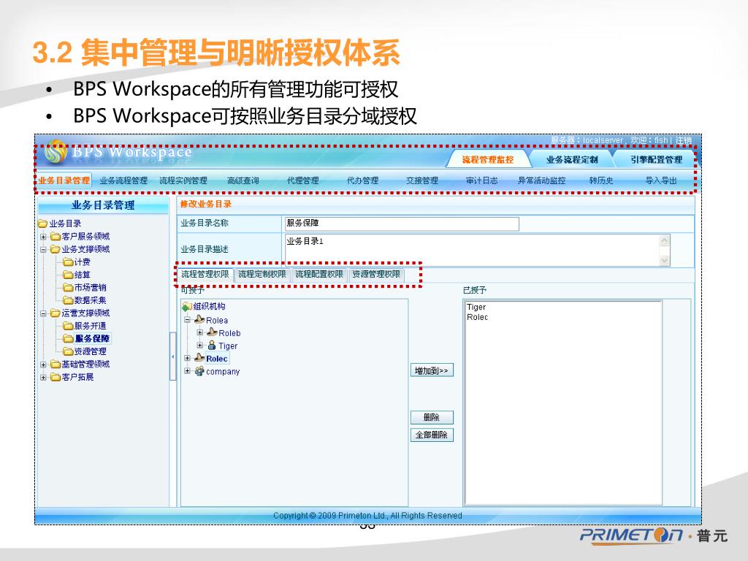The image size is (748, 561).
Task: Select the 资源管理权限 tab
Action: point(376,275)
